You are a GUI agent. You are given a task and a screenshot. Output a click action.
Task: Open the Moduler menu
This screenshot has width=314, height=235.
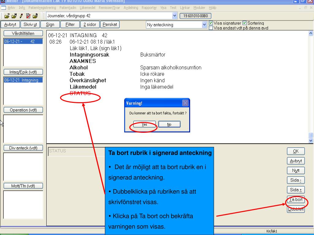[199, 8]
